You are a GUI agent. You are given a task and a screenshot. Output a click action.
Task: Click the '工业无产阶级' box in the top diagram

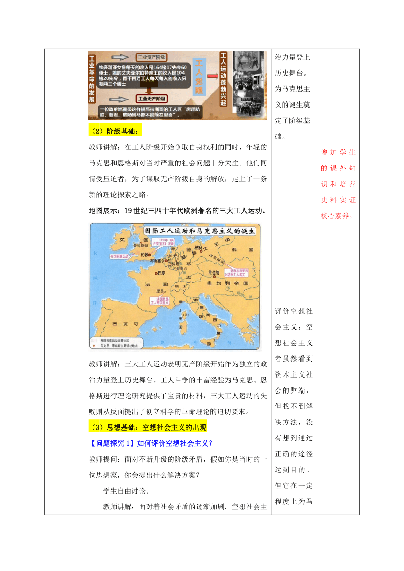(x=151, y=99)
